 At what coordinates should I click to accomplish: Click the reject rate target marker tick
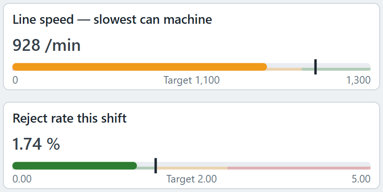(156, 166)
